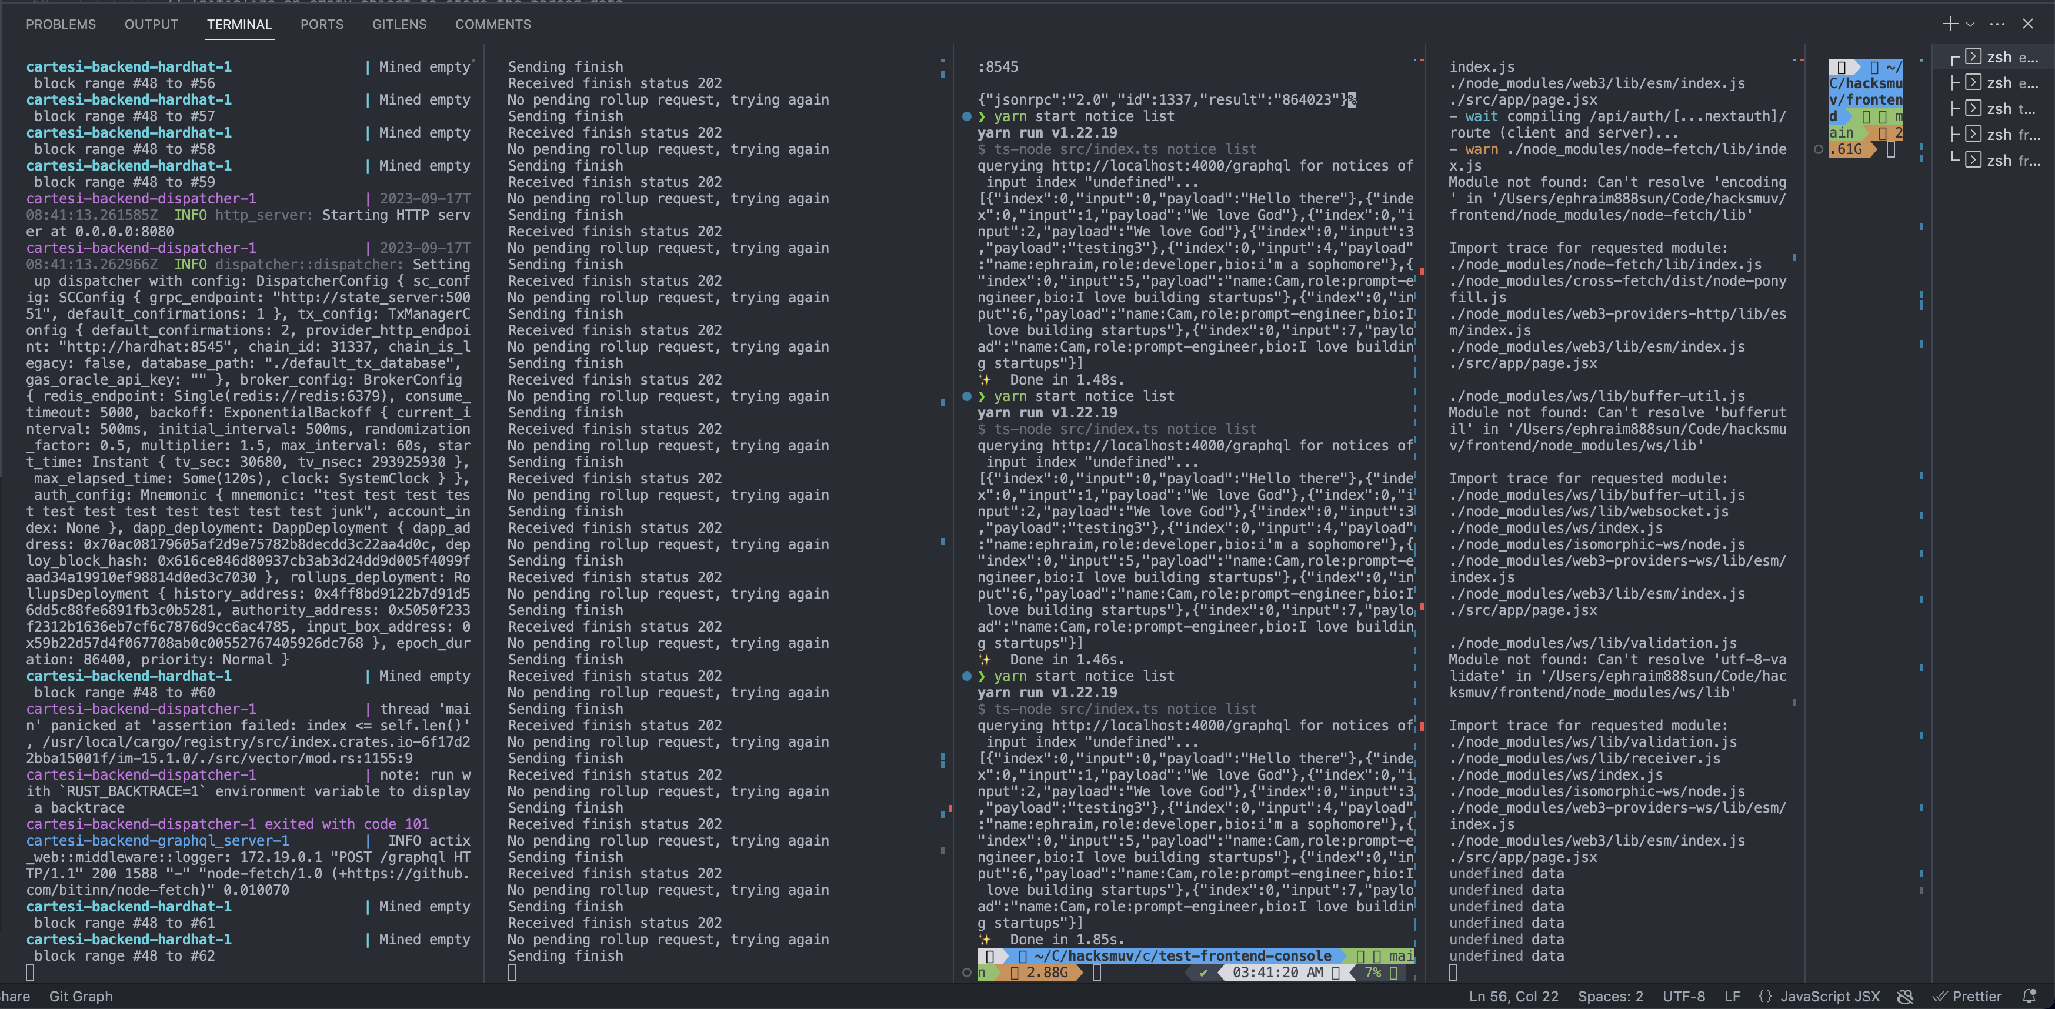
Task: Select the last zsh terminal entry
Action: [2002, 161]
